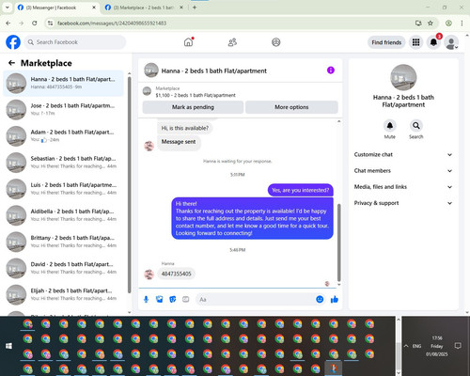
Task: Go back with the browser back arrow
Action: click(8, 23)
